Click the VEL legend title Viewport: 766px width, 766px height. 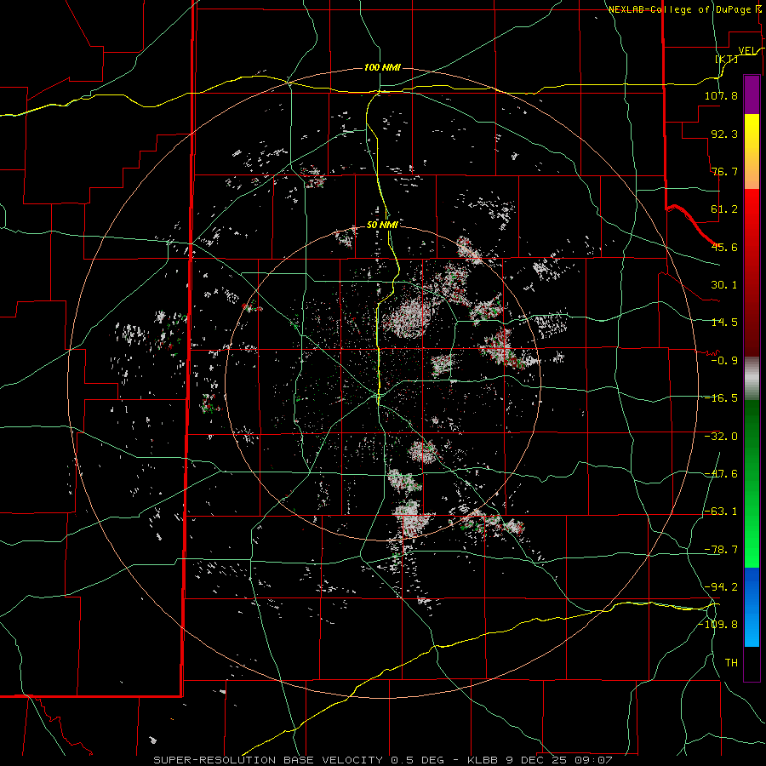pyautogui.click(x=747, y=51)
